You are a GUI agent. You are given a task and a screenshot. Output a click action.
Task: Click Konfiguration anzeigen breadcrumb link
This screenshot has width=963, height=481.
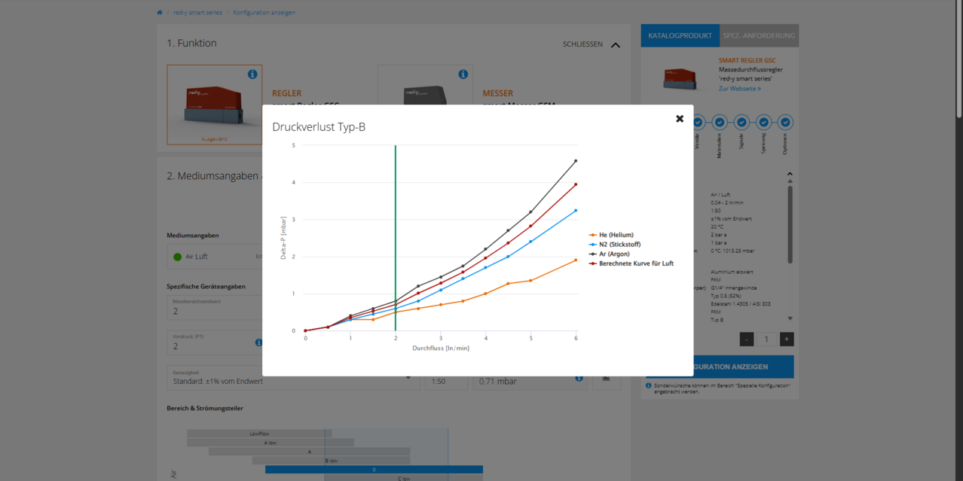264,13
